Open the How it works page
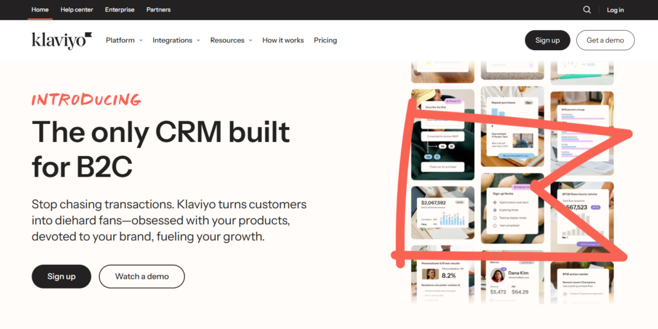The height and width of the screenshot is (329, 658). coord(283,40)
